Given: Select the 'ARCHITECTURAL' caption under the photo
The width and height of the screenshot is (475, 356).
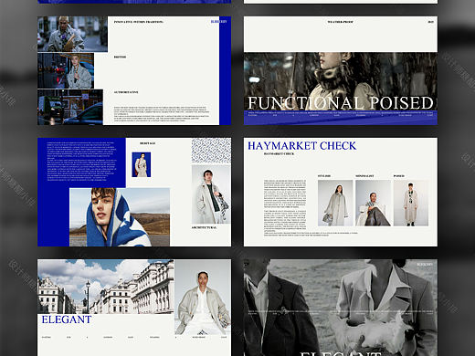Looking at the screenshot, I should (x=204, y=227).
